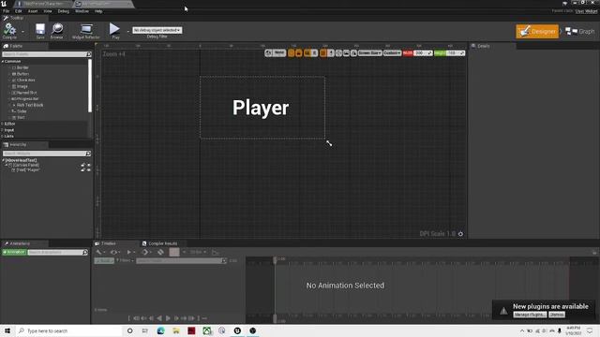Select Canvas Panel in Hierarchy
Screen dimensions: 600x337
pyautogui.click(x=26, y=165)
